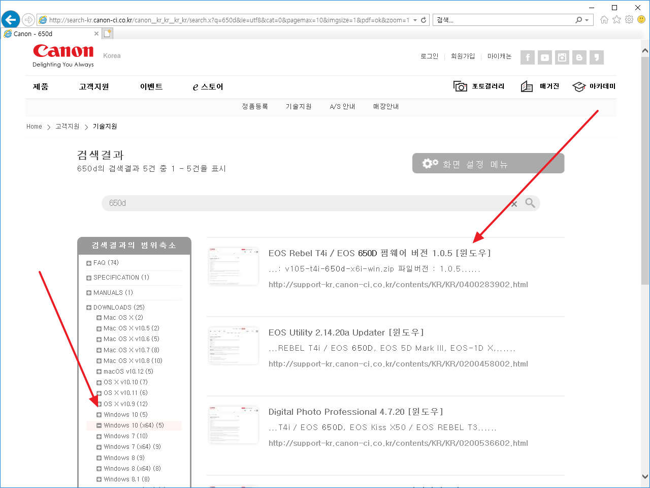Open Canon Facebook icon
Screen dimensions: 650x488
coord(528,57)
